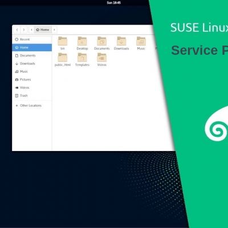This screenshot has width=228, height=228.
Task: Click the Home path bar button
Action: coord(43,30)
